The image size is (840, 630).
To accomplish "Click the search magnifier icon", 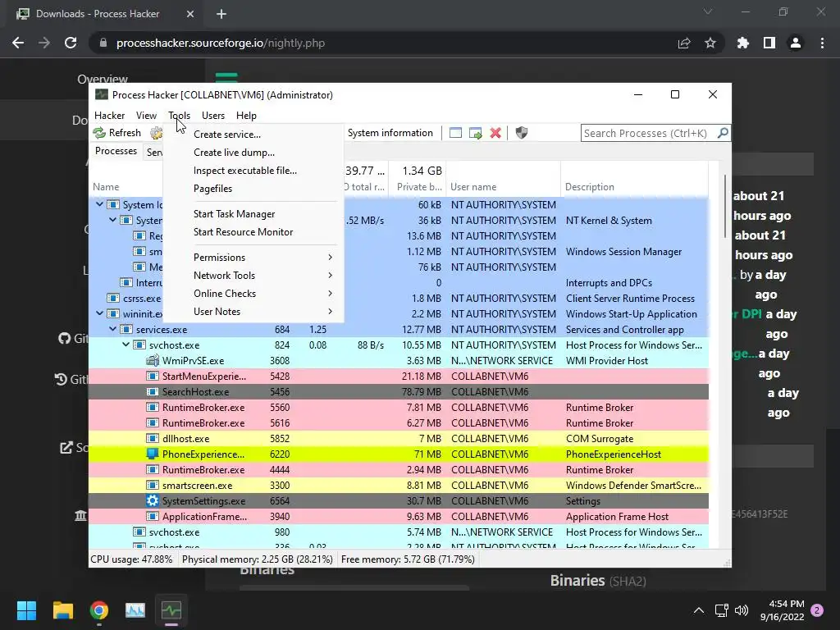I will click(723, 133).
